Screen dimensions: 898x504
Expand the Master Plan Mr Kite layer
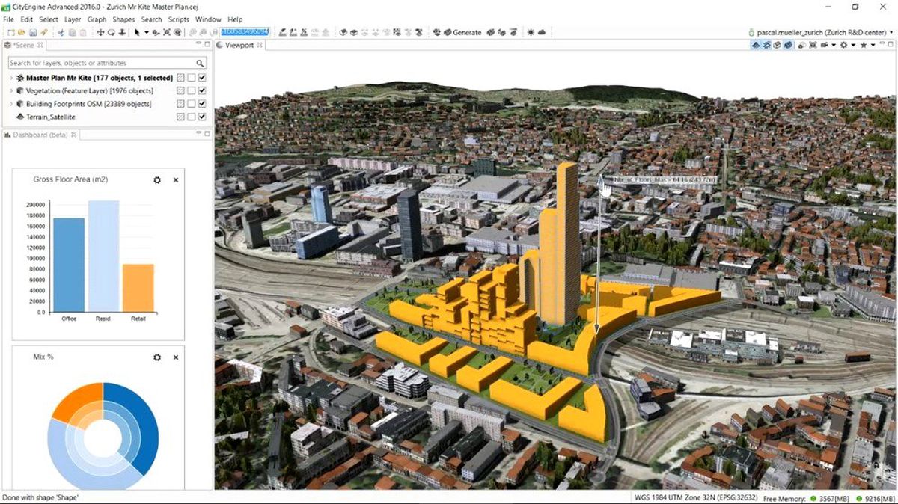pos(10,78)
